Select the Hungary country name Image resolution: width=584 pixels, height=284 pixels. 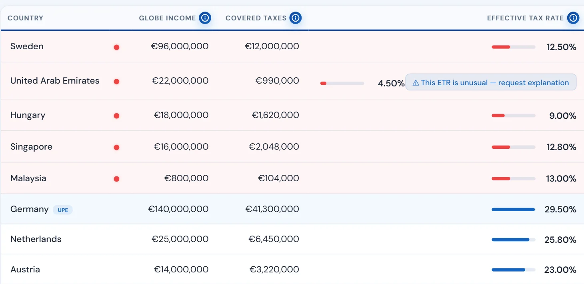click(28, 115)
